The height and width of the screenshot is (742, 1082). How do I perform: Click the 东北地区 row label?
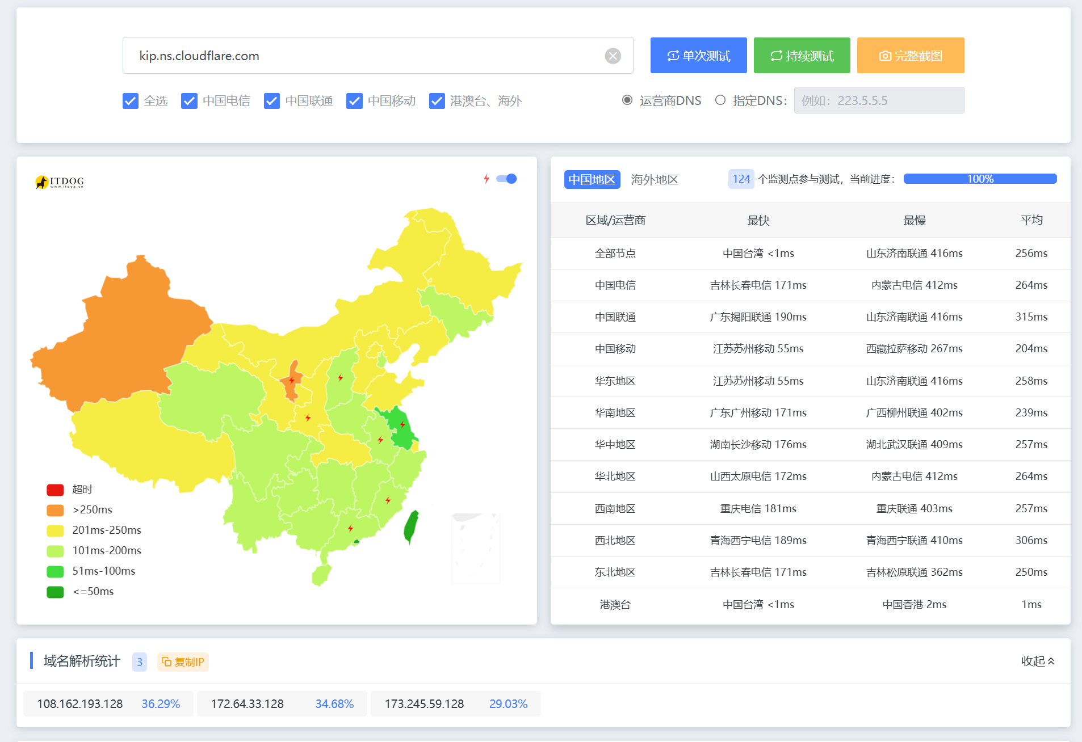[x=615, y=572]
